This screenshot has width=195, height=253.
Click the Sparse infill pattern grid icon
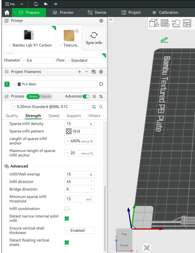(69, 131)
